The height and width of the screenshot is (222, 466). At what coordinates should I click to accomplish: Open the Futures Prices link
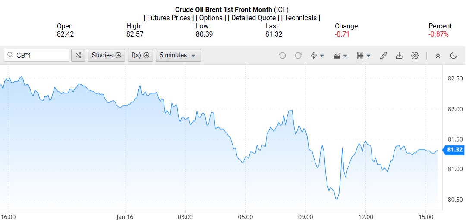coord(169,18)
